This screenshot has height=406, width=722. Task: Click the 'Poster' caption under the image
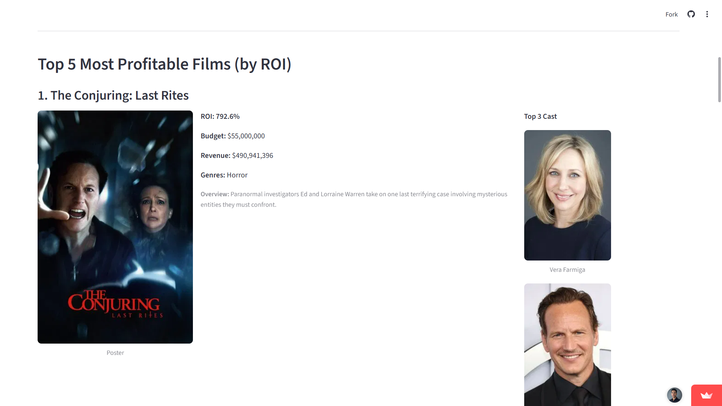pyautogui.click(x=115, y=353)
